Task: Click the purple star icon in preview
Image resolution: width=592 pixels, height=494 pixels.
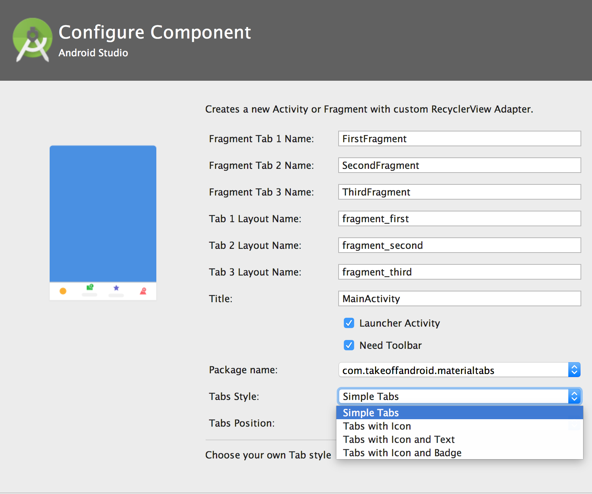Action: pyautogui.click(x=116, y=288)
